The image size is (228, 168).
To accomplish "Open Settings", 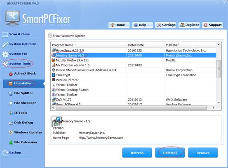I will pos(166,25).
